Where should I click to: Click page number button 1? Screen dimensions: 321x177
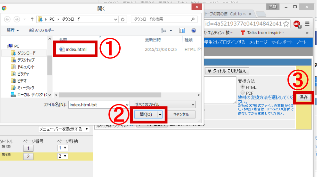coord(28,148)
